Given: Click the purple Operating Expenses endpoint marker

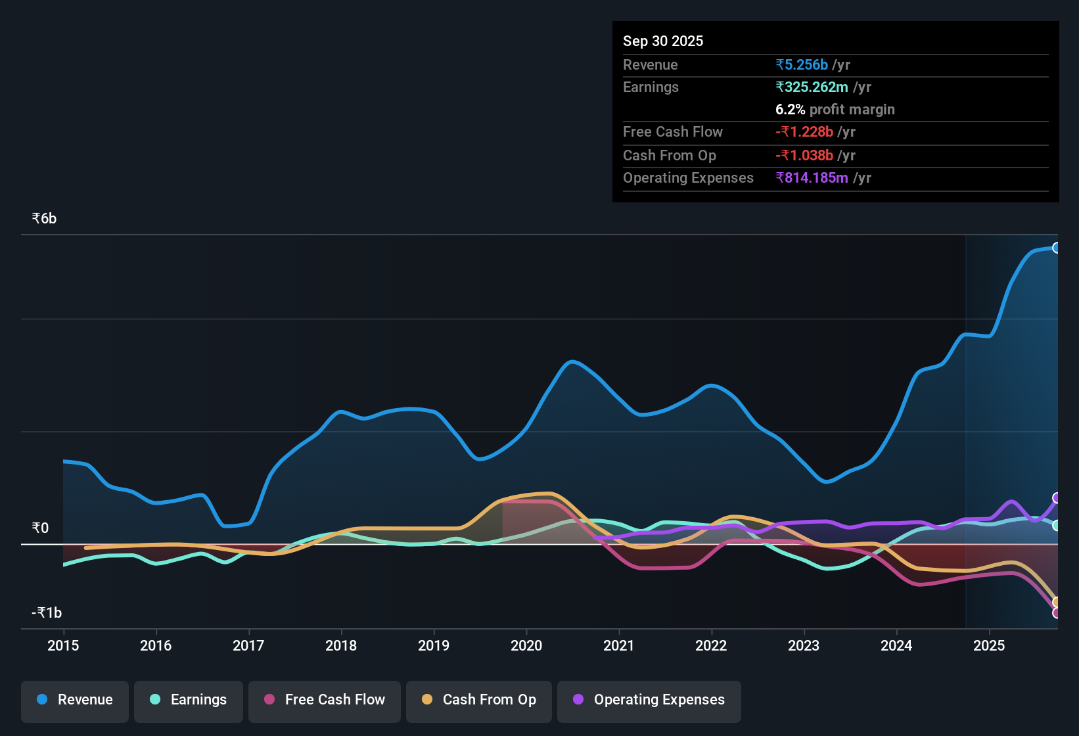Looking at the screenshot, I should [1057, 498].
